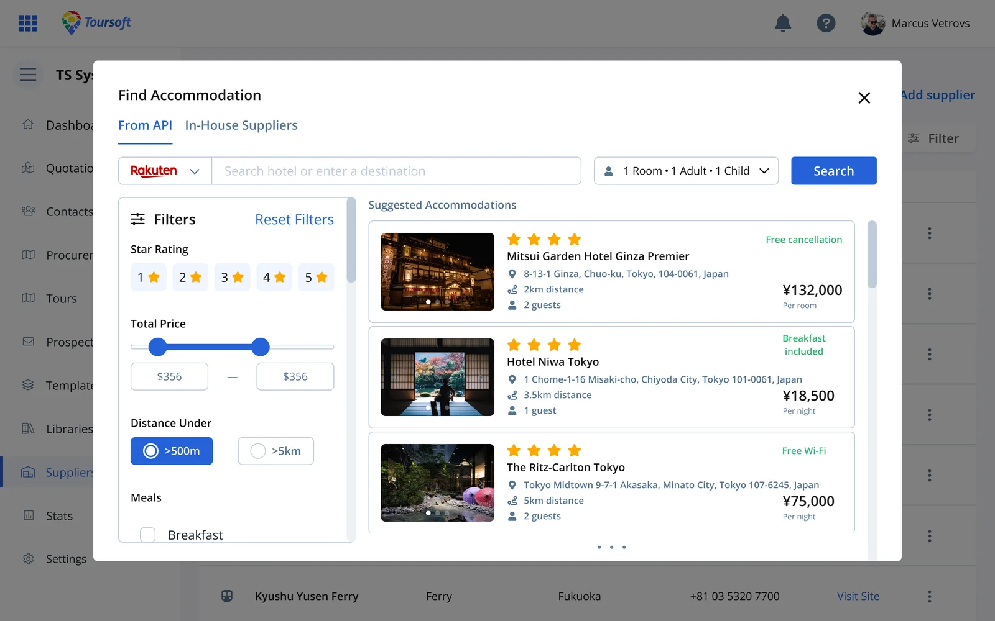Open more options for Kyushu Yusen Ferry row
This screenshot has height=621, width=995.
click(x=930, y=596)
